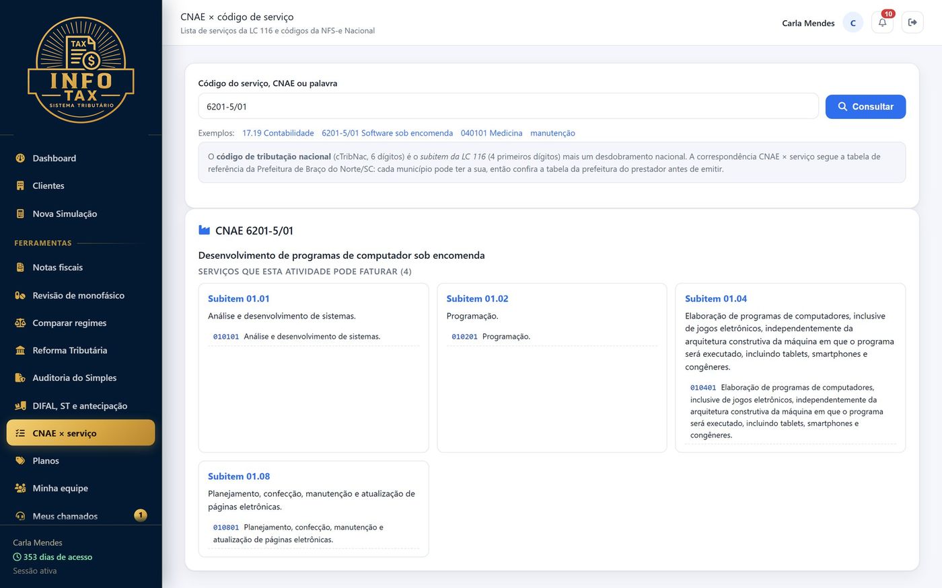This screenshot has height=588, width=942.
Task: Select Notas fiscais in sidebar
Action: [81, 267]
